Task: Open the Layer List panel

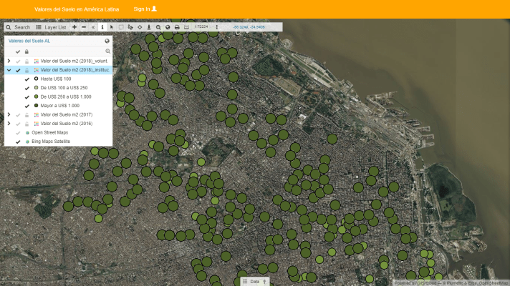Action: tap(50, 27)
